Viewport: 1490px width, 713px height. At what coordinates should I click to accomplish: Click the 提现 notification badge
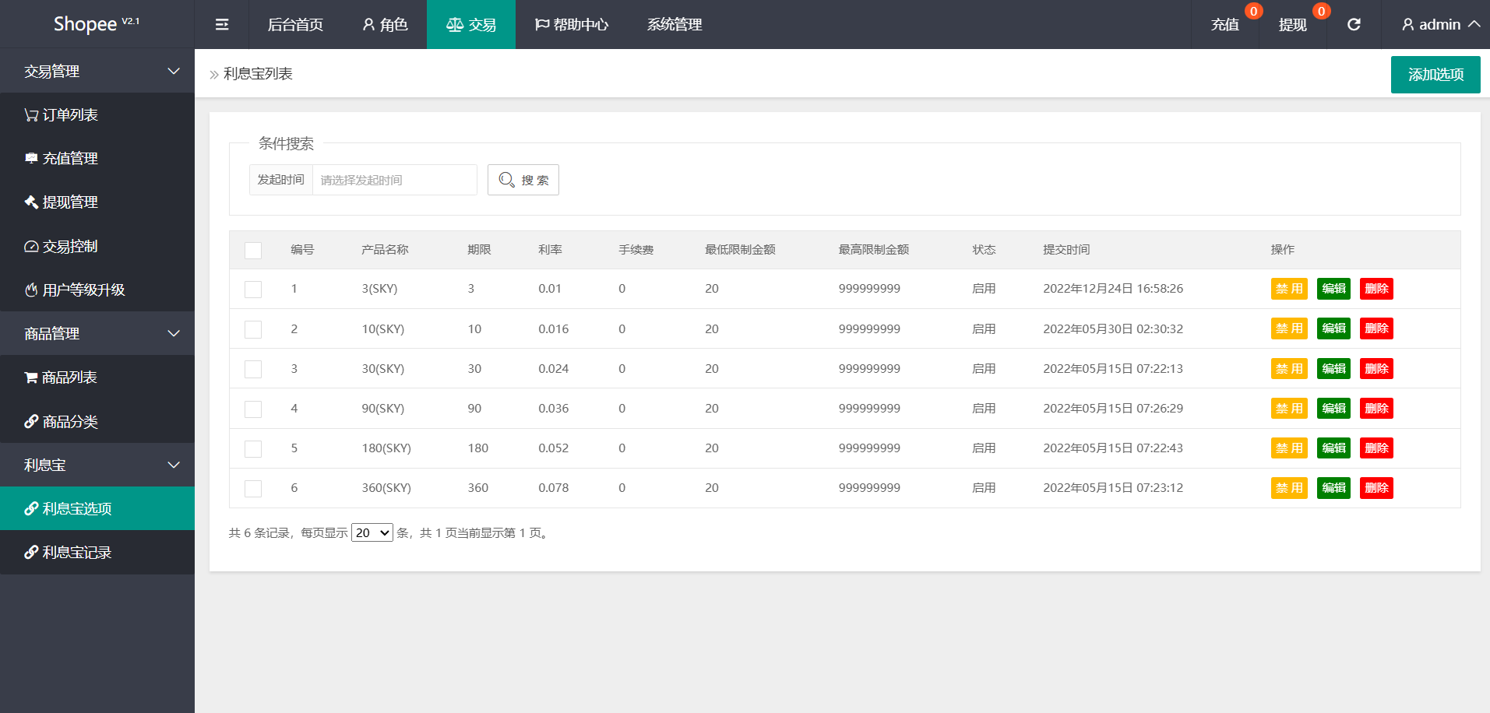pyautogui.click(x=1321, y=11)
